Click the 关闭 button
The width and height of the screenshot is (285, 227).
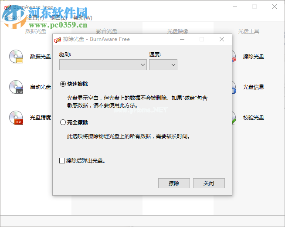209,183
